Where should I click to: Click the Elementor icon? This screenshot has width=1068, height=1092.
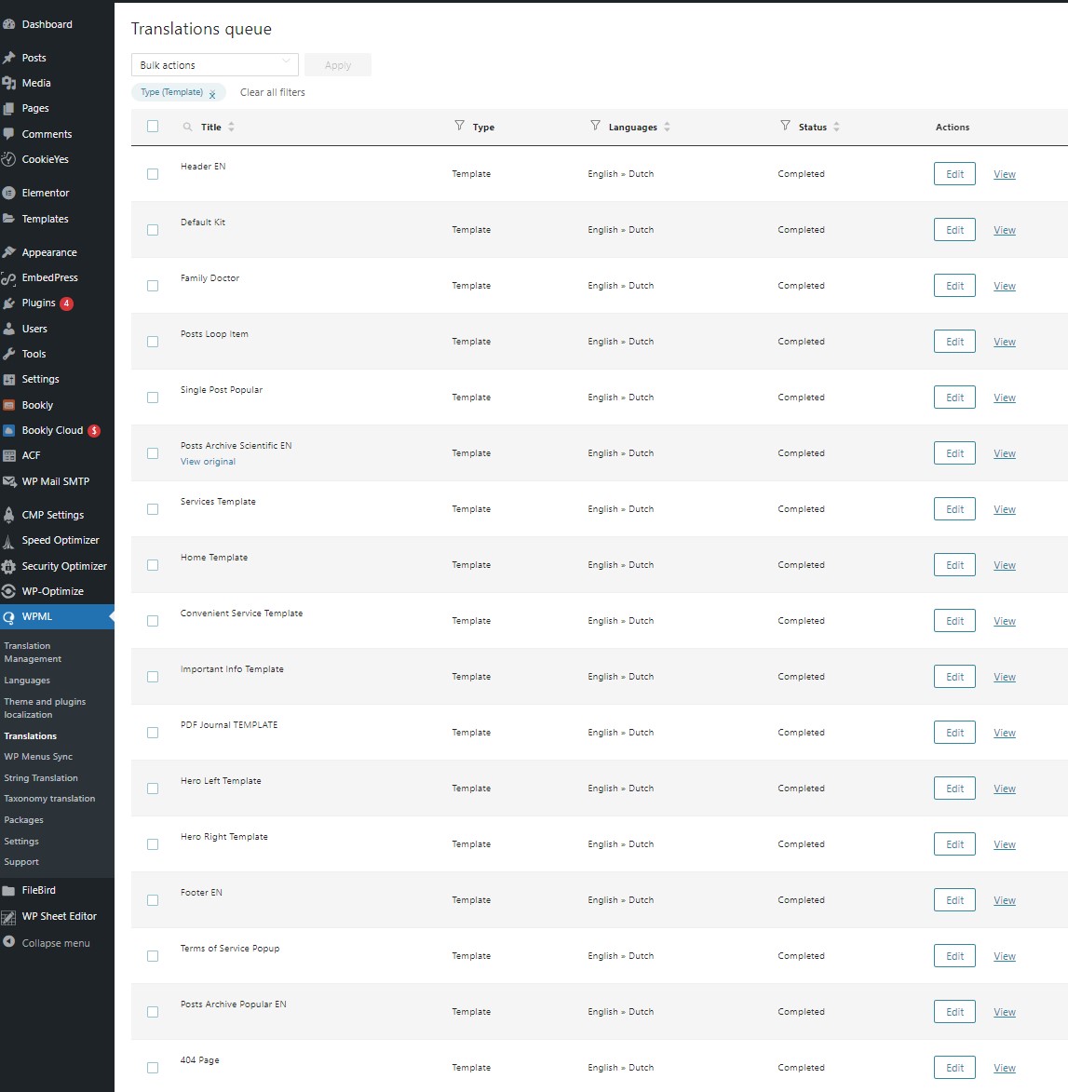(x=9, y=193)
